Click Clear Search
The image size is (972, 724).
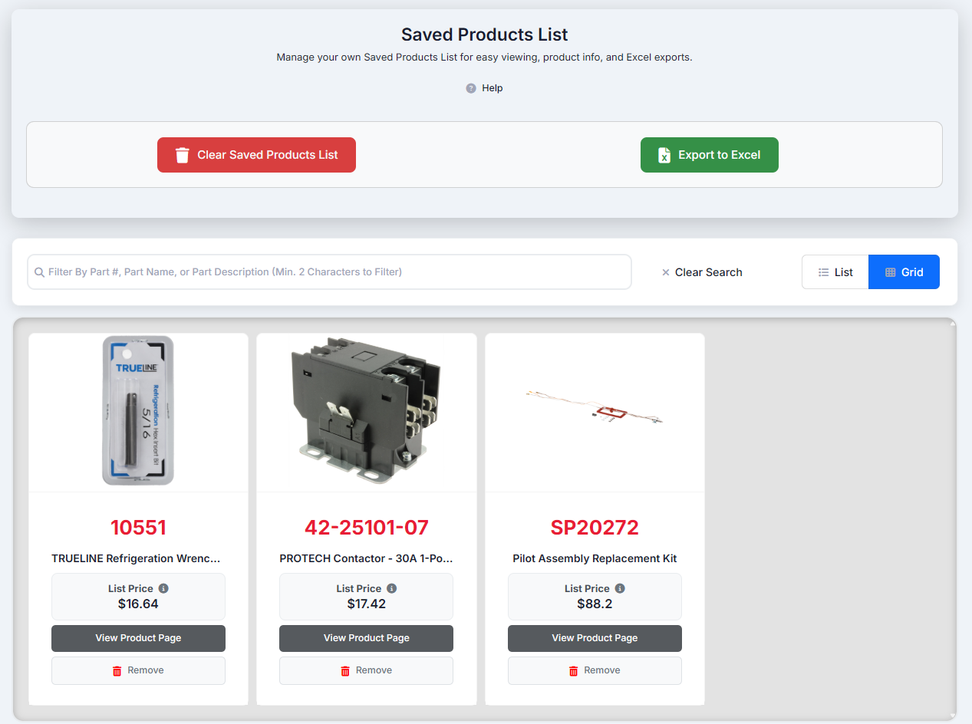click(702, 272)
